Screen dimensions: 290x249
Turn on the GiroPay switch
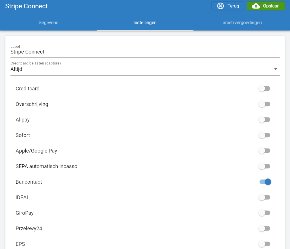pyautogui.click(x=264, y=213)
